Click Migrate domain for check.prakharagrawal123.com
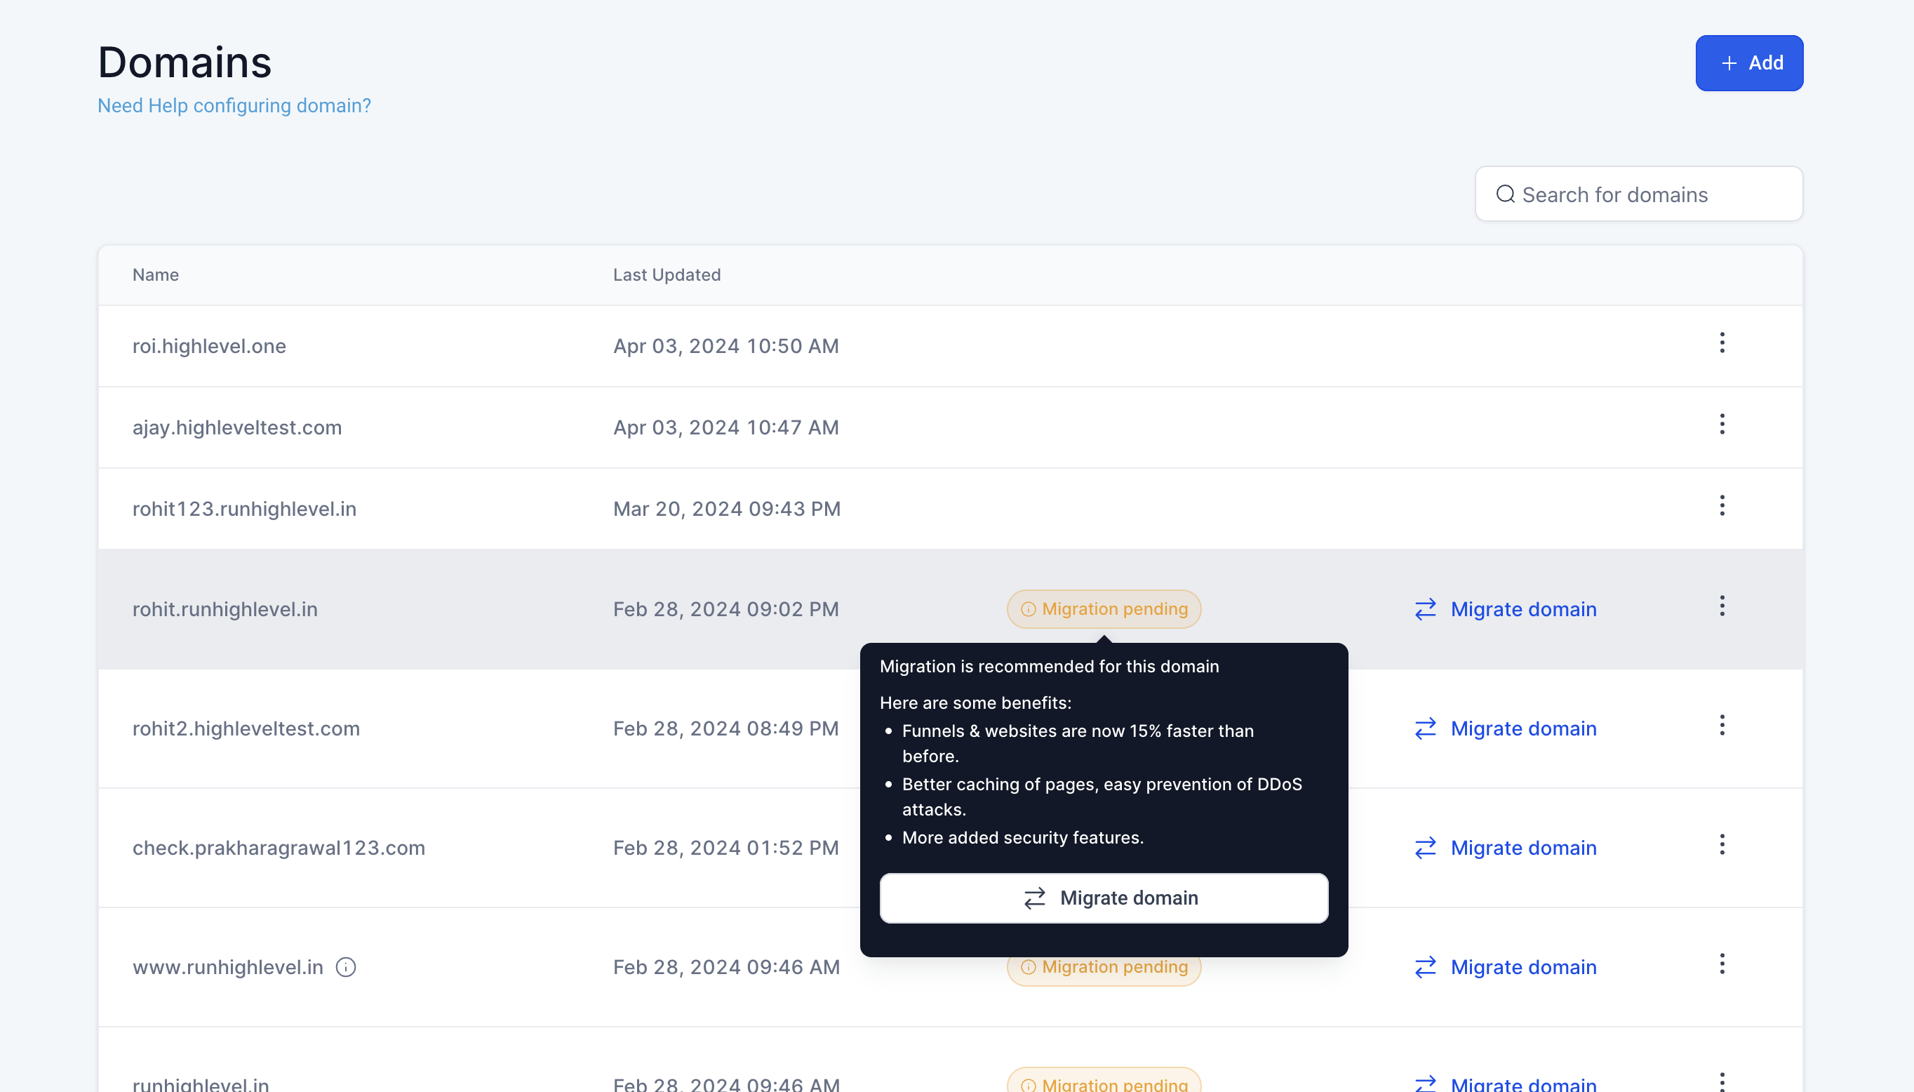 1506,848
